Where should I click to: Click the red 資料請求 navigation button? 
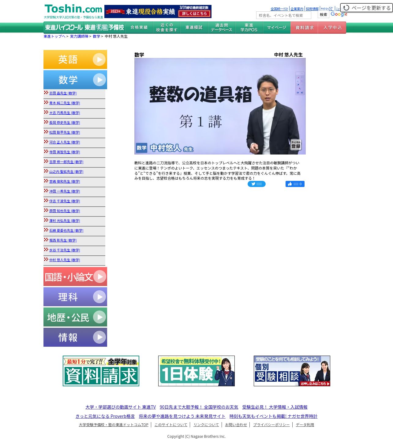tap(304, 28)
